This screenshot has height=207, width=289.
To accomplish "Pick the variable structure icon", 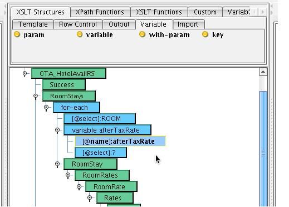I will click(x=80, y=34).
